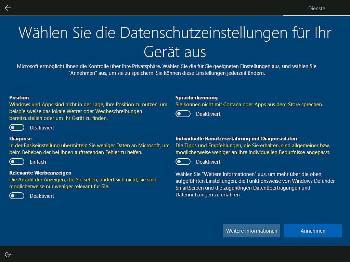Click the Diagnose heading
The height and width of the screenshot is (262, 350).
pos(20,139)
